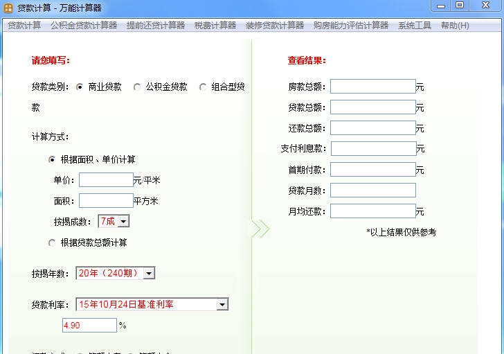
Task: Click the 单价 input field
Action: point(106,179)
